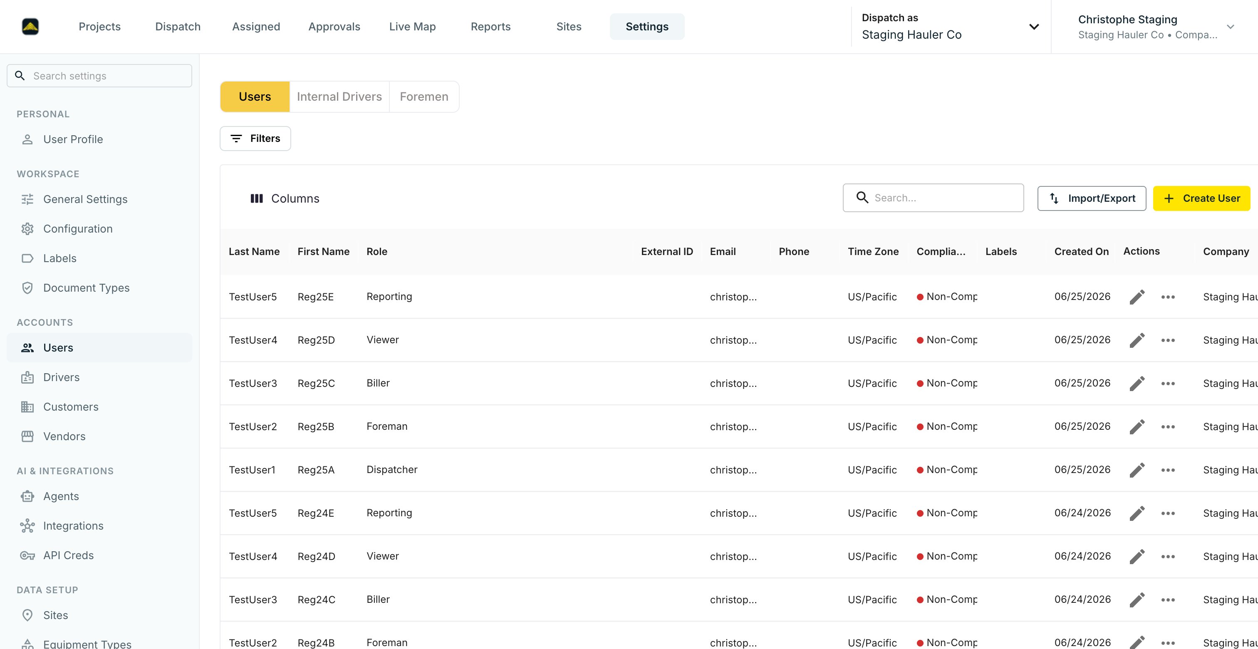The width and height of the screenshot is (1258, 649).
Task: Open the Reports navigation item
Action: [x=490, y=26]
